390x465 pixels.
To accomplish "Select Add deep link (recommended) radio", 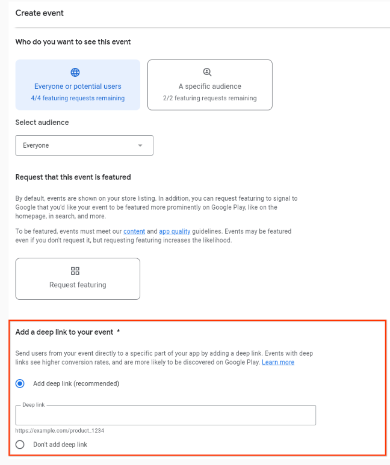I will click(x=20, y=383).
